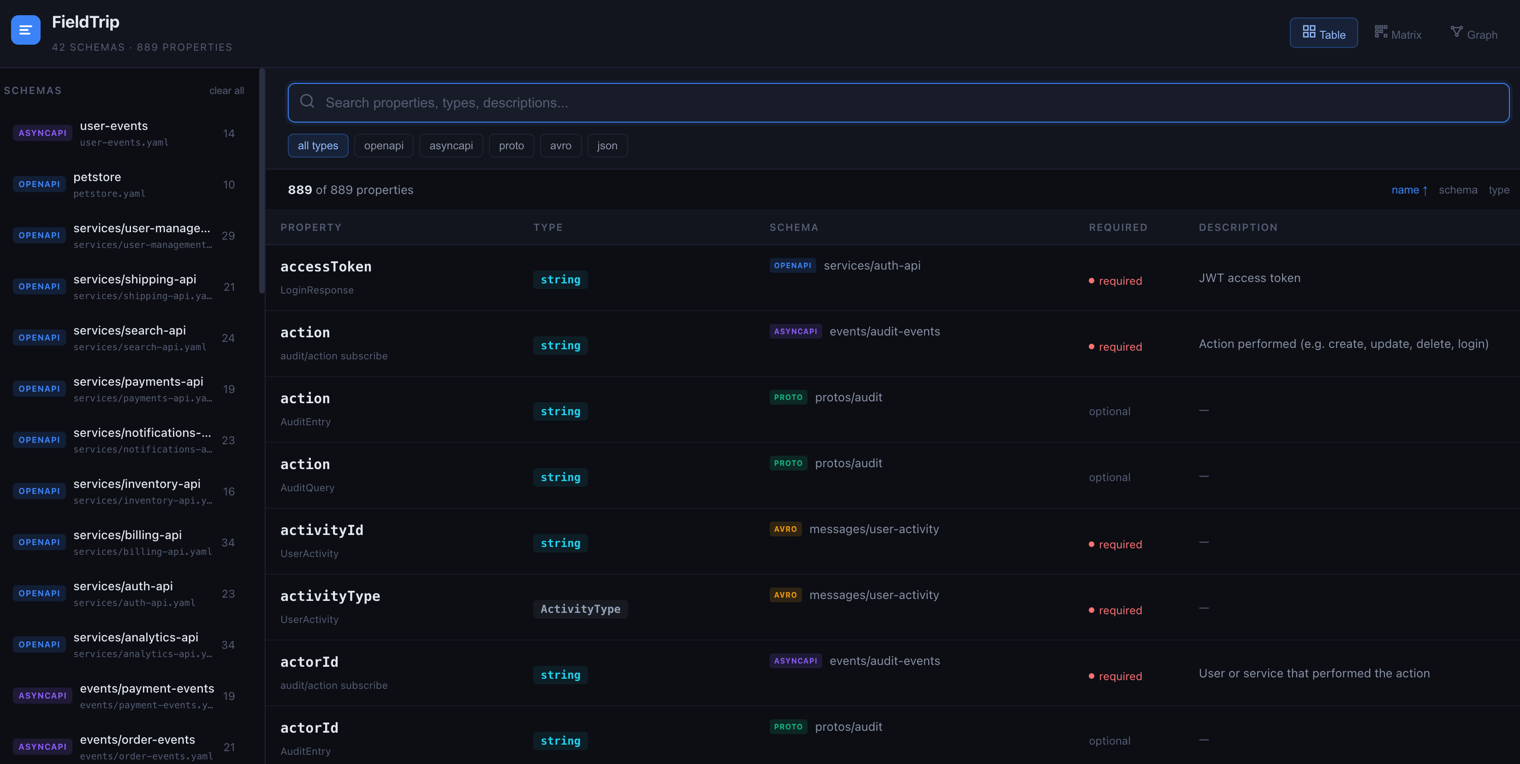This screenshot has width=1520, height=764.
Task: Click the FieldTrip logo icon
Action: pos(25,29)
